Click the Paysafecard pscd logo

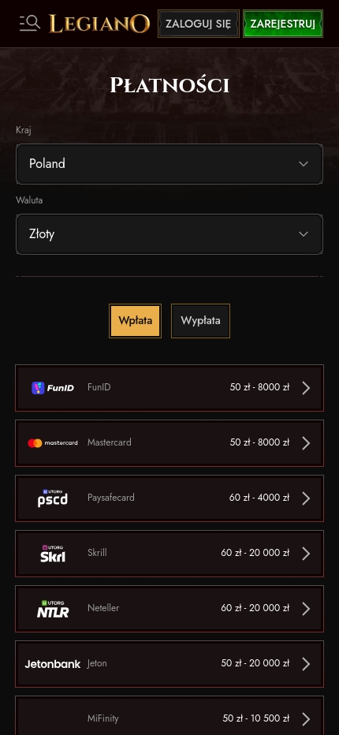(53, 498)
